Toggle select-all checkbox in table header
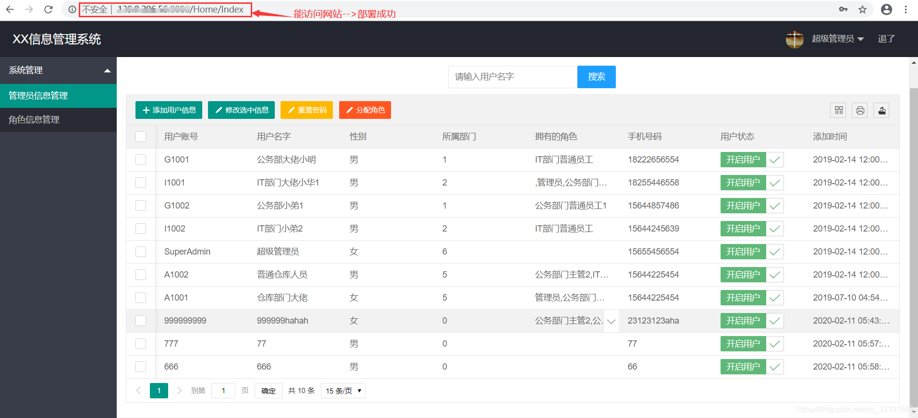918x418 pixels. pyautogui.click(x=141, y=137)
